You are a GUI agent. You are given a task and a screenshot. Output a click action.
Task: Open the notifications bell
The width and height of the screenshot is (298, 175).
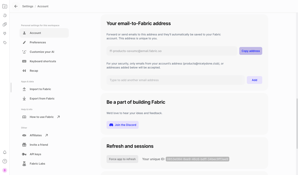pyautogui.click(x=5, y=152)
